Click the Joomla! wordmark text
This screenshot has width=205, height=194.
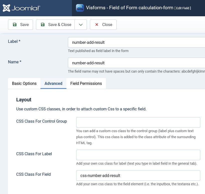click(26, 8)
